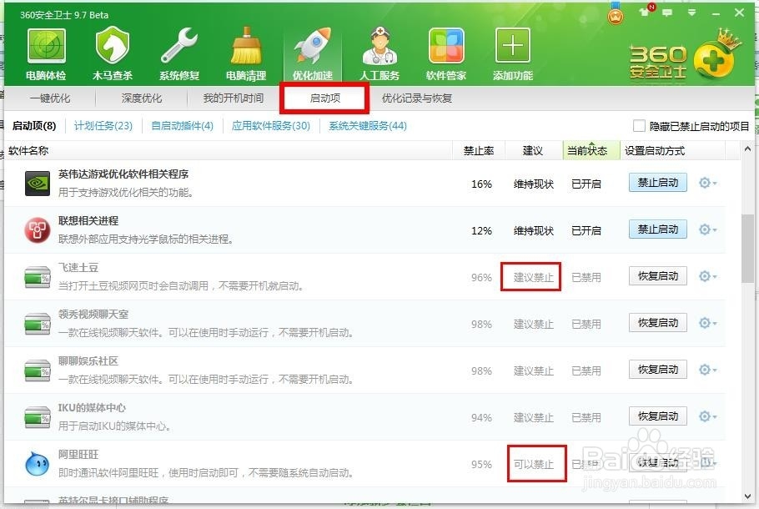Click 恢复启动 for 飞速土豆
This screenshot has height=509, width=759.
[656, 276]
